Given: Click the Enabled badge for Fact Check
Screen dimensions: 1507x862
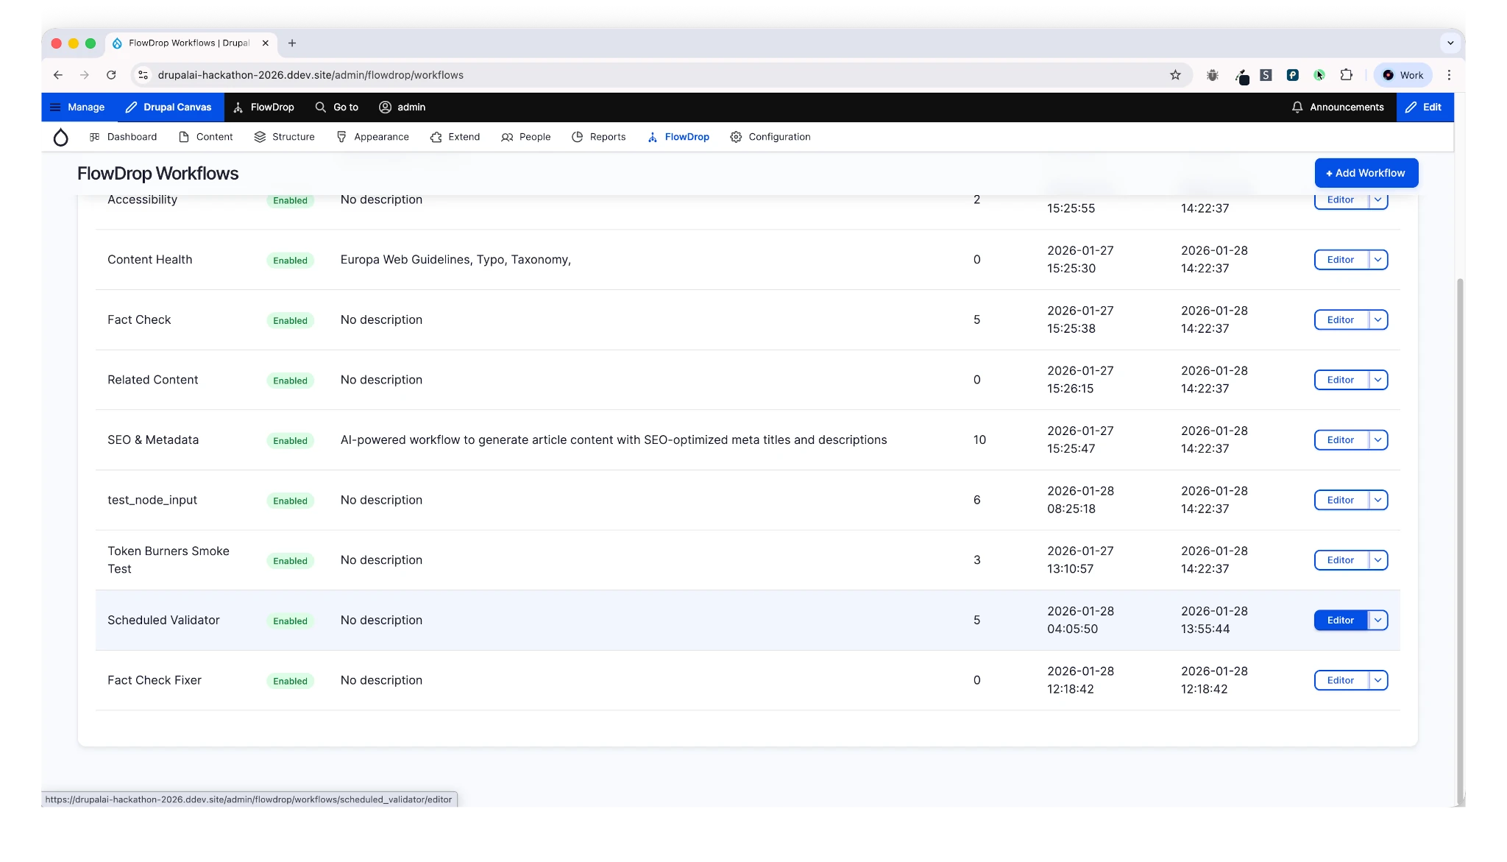Looking at the screenshot, I should 290,320.
